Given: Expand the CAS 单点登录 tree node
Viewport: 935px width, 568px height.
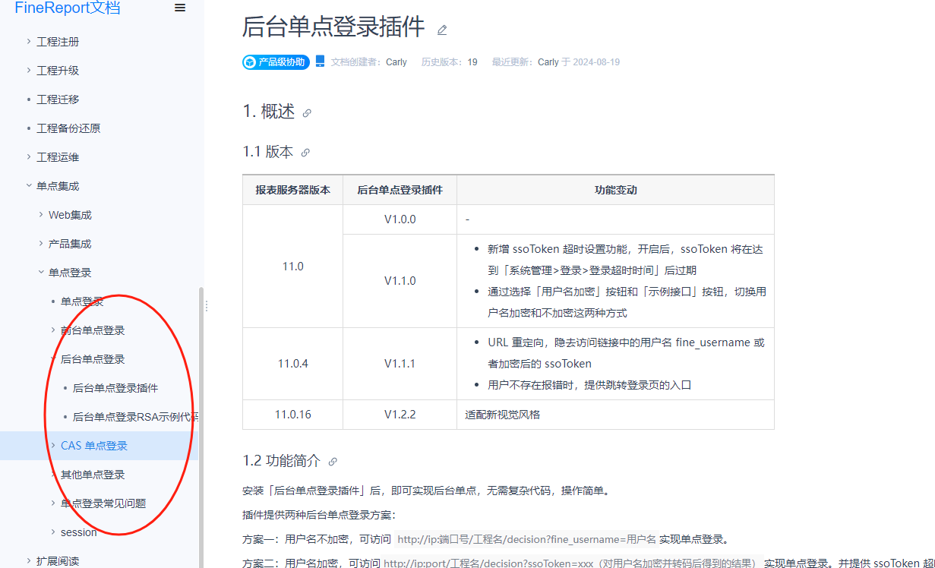Looking at the screenshot, I should [53, 446].
